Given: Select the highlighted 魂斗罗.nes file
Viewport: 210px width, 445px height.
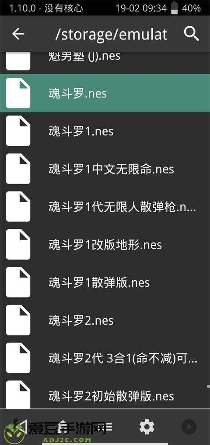Looking at the screenshot, I should click(x=105, y=93).
